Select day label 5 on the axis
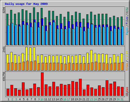 (24, 99)
